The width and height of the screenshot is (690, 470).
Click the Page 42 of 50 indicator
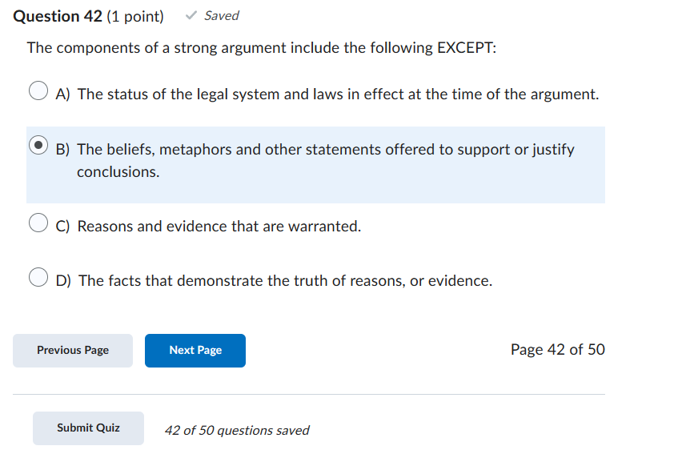(558, 349)
